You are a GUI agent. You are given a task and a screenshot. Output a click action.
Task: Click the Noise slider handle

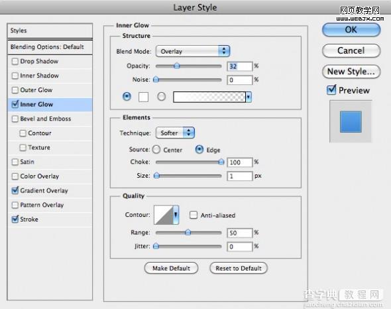click(156, 80)
